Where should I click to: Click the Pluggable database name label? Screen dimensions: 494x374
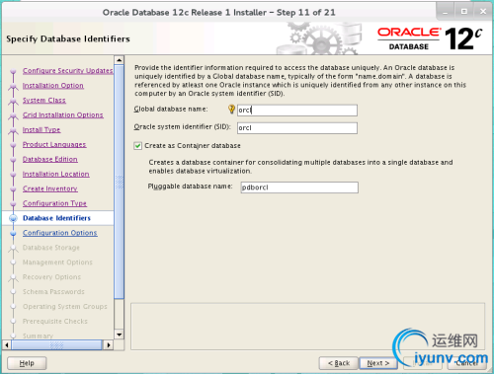point(190,187)
